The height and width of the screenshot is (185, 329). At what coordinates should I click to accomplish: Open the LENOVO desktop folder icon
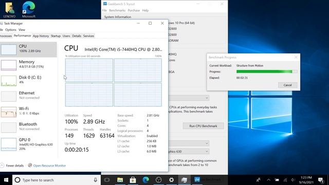[9, 9]
